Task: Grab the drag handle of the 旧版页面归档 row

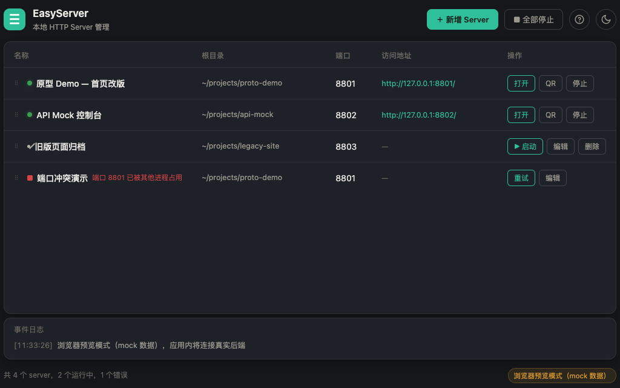Action: click(x=16, y=146)
